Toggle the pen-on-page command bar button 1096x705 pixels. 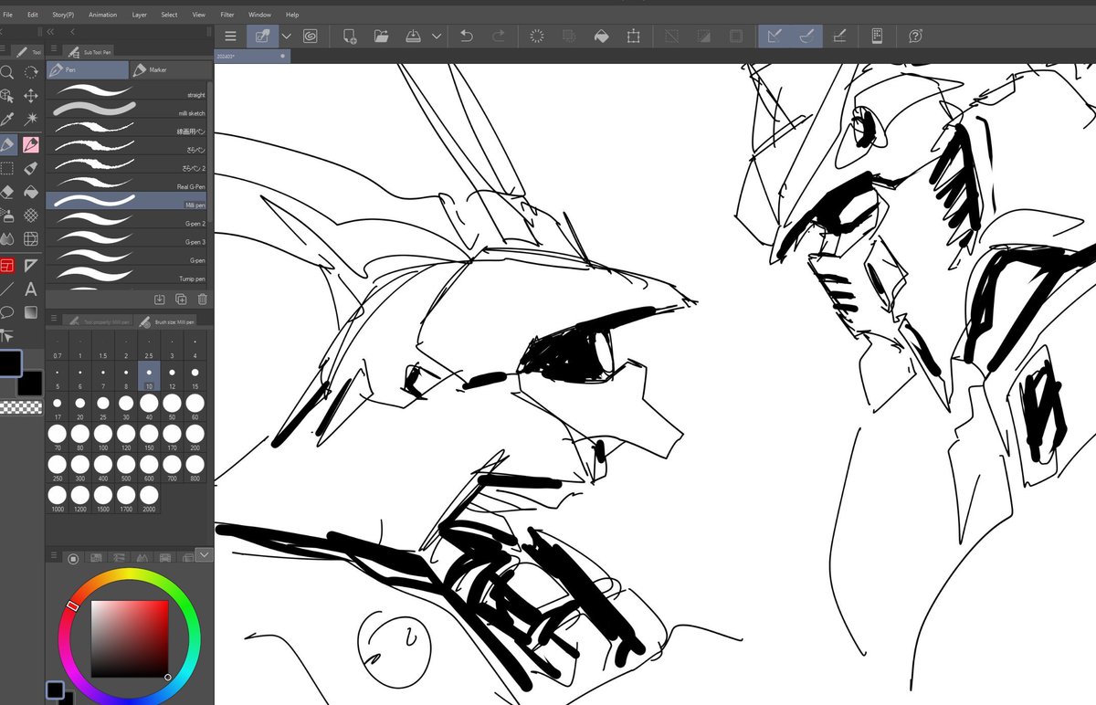[263, 36]
